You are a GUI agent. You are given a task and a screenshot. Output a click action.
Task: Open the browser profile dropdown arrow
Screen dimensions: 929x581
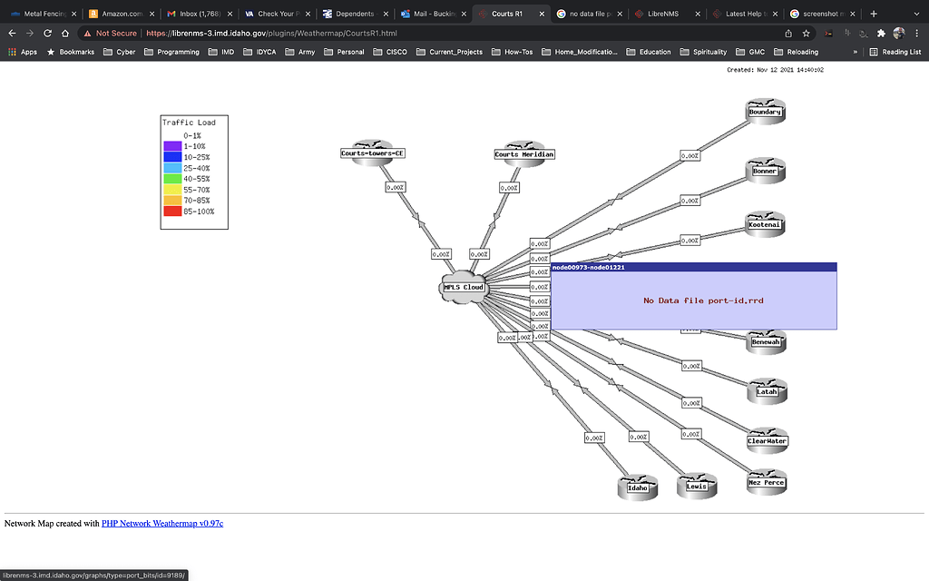[x=898, y=32]
